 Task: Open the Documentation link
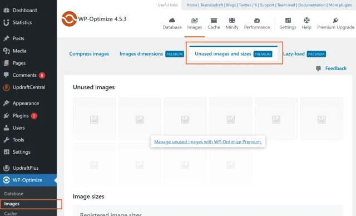[311, 5]
